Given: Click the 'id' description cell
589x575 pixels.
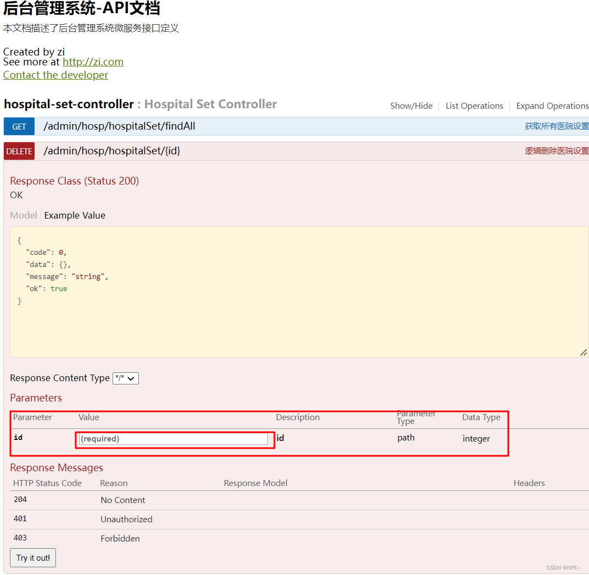Looking at the screenshot, I should point(280,438).
